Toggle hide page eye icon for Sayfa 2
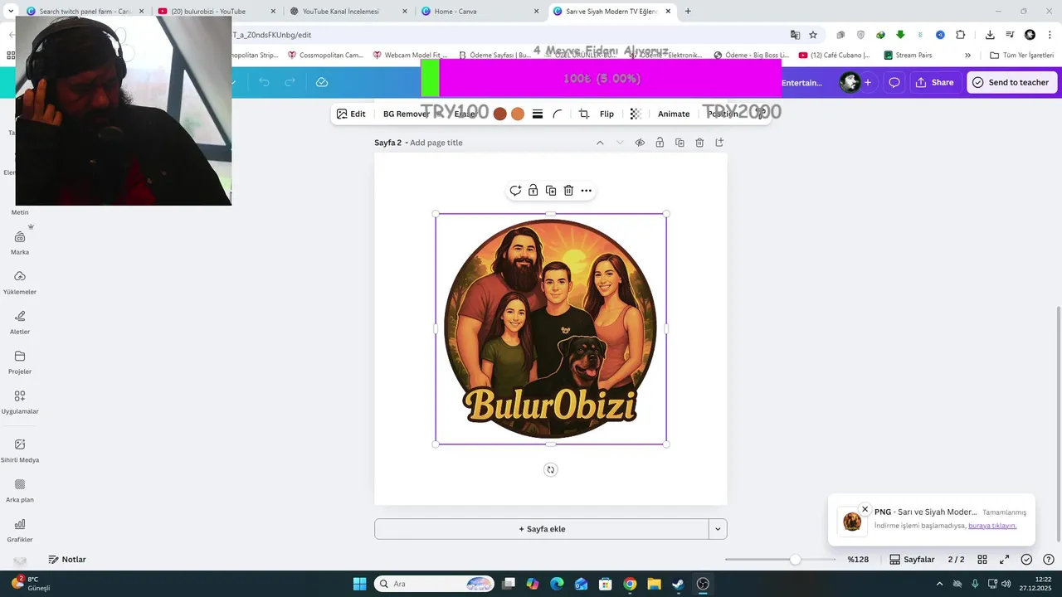This screenshot has width=1062, height=597. (640, 143)
